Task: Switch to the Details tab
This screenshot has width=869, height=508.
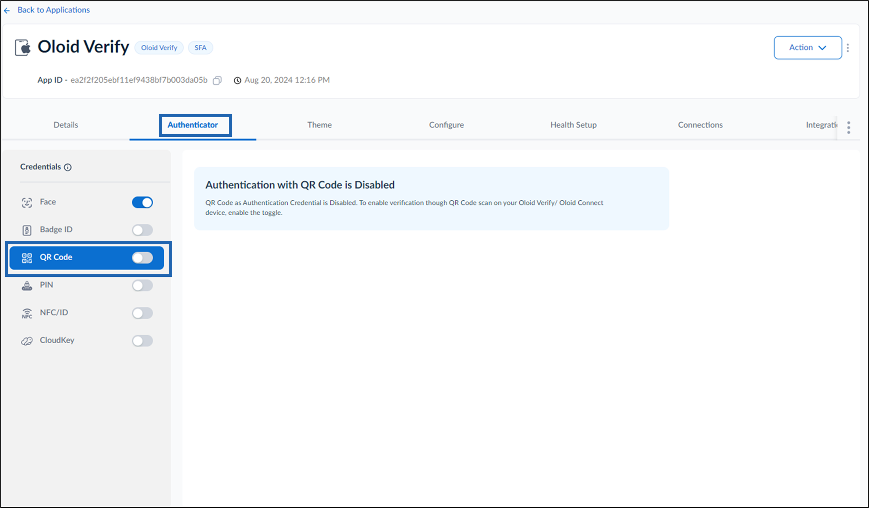Action: (x=66, y=125)
